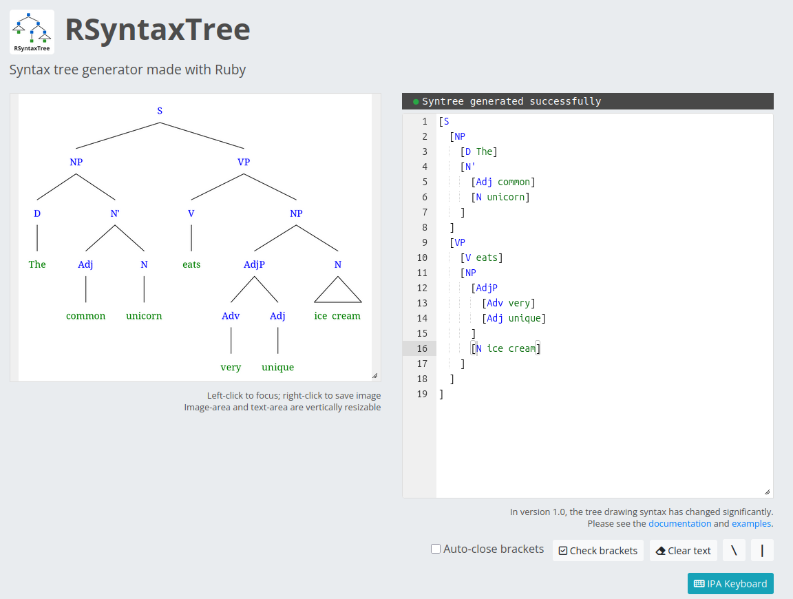Click the triangle above ice cream
This screenshot has width=793, height=599.
click(337, 291)
